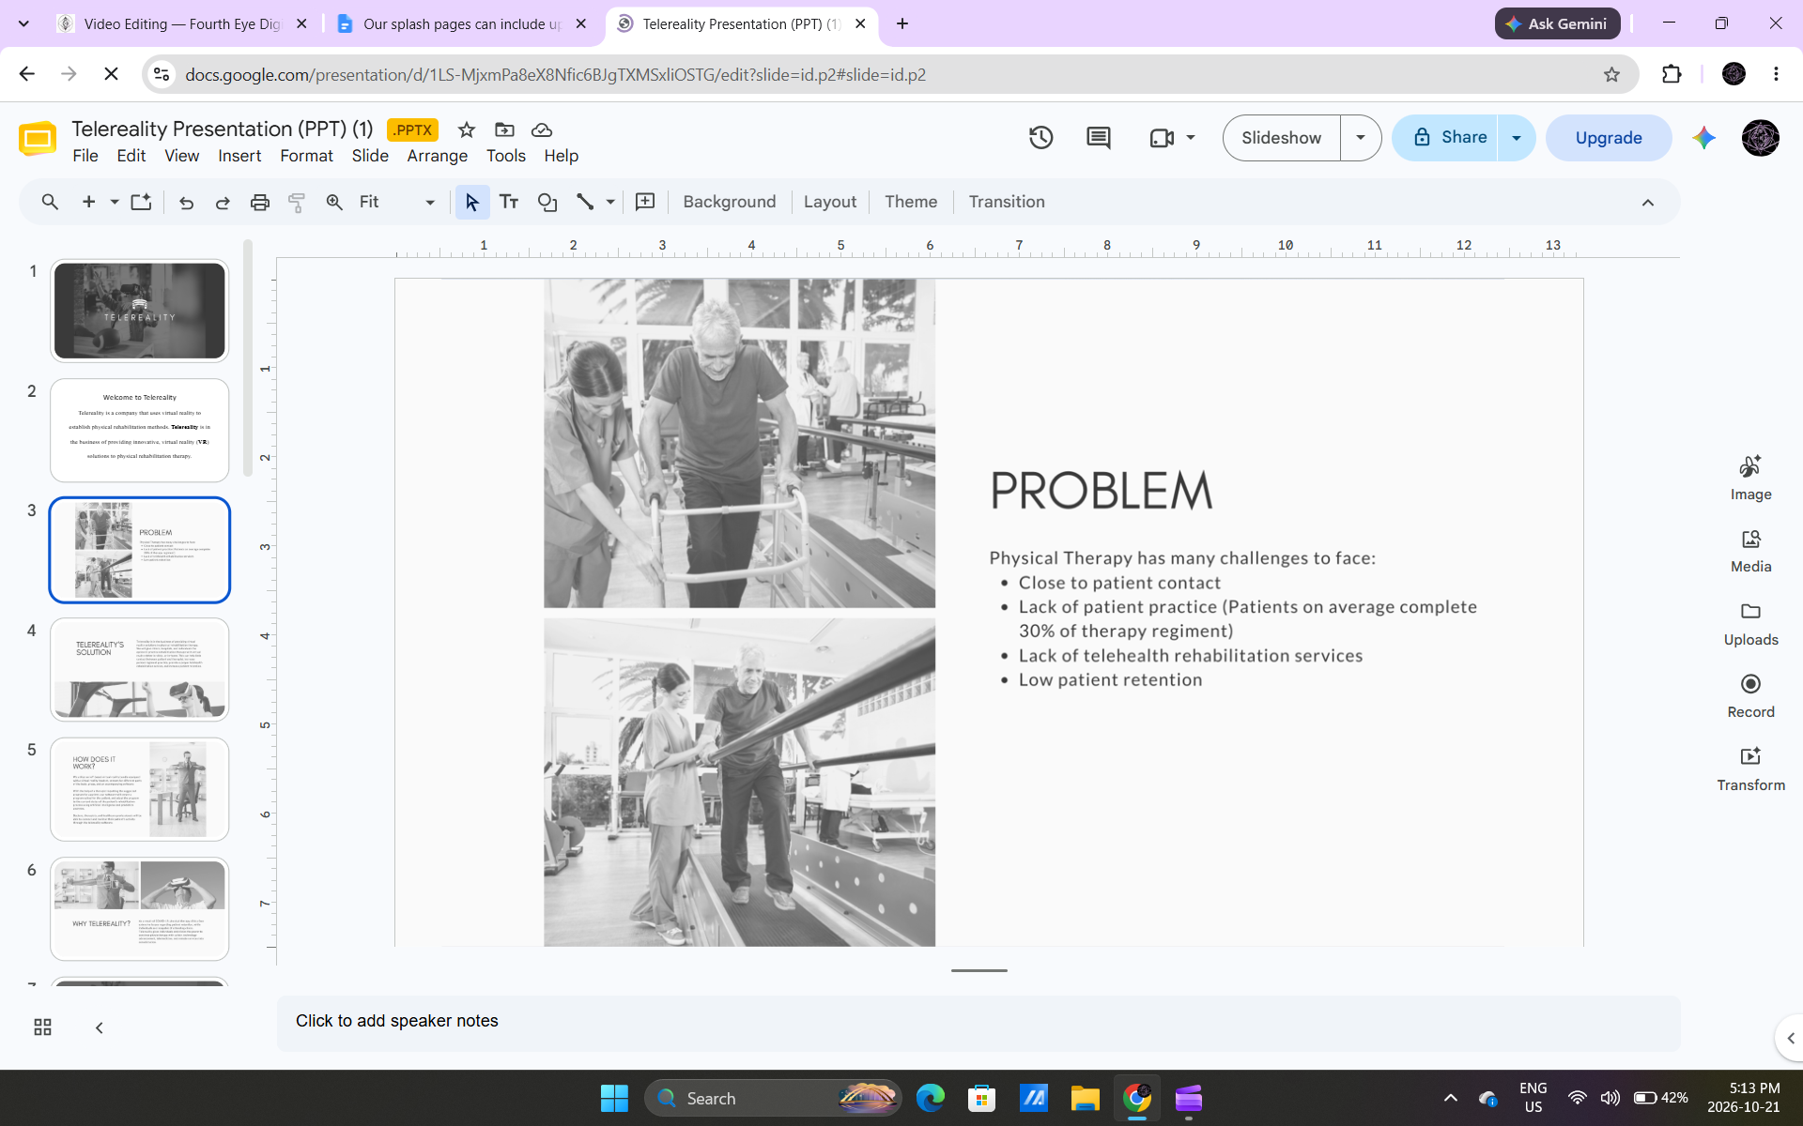The image size is (1803, 1126).
Task: Click to add speaker notes field
Action: point(979,1023)
